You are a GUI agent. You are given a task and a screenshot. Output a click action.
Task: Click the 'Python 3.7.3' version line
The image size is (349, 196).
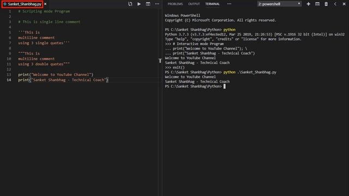point(255,34)
